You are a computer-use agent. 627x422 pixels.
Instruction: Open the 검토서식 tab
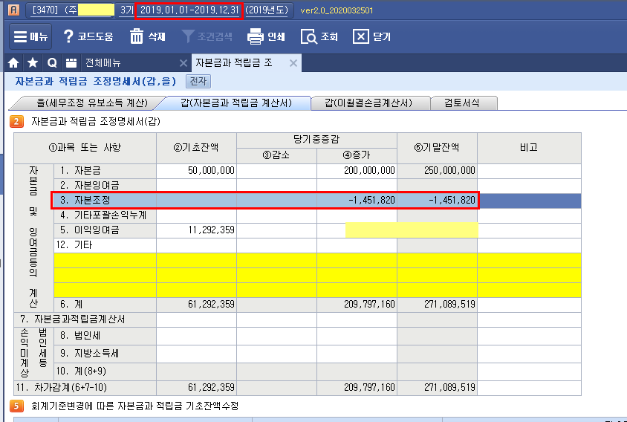pyautogui.click(x=462, y=103)
